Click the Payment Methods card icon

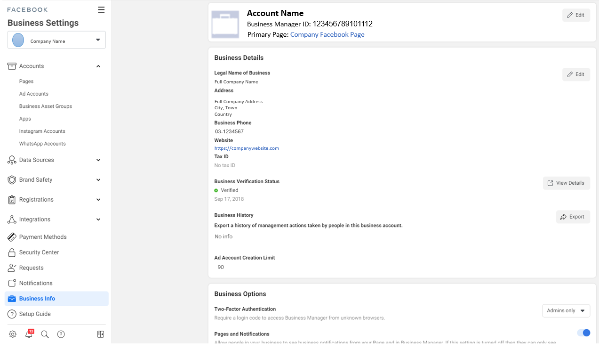pos(12,237)
